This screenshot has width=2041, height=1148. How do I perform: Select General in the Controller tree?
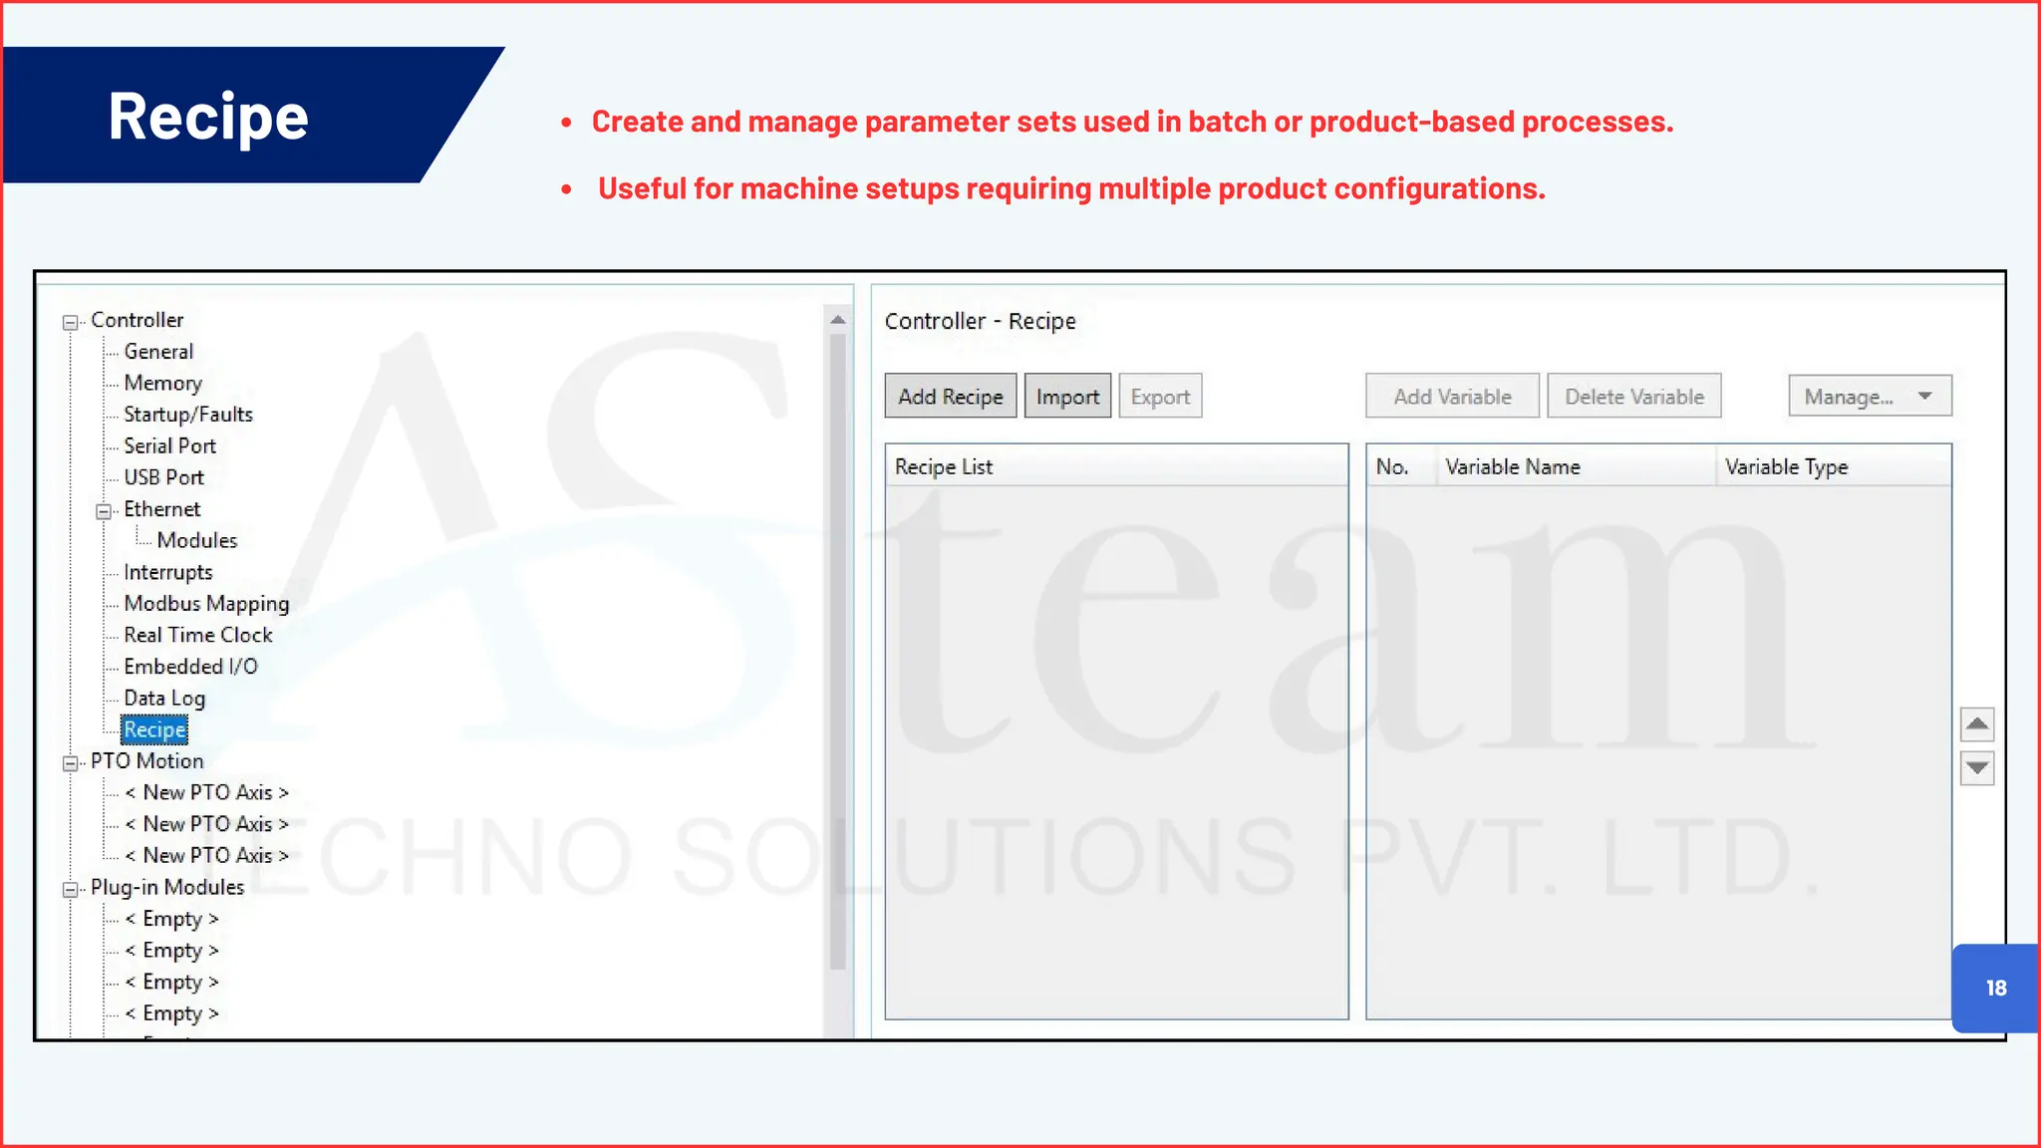point(158,352)
